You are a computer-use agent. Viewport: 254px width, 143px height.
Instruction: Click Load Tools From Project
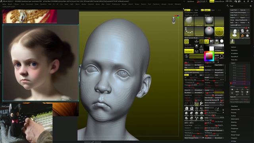pos(240,12)
